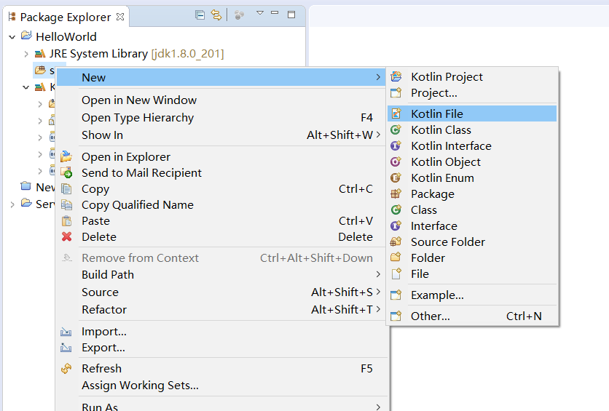Viewport: 609px width, 411px height.
Task: Select the Source Folder icon
Action: (x=396, y=242)
